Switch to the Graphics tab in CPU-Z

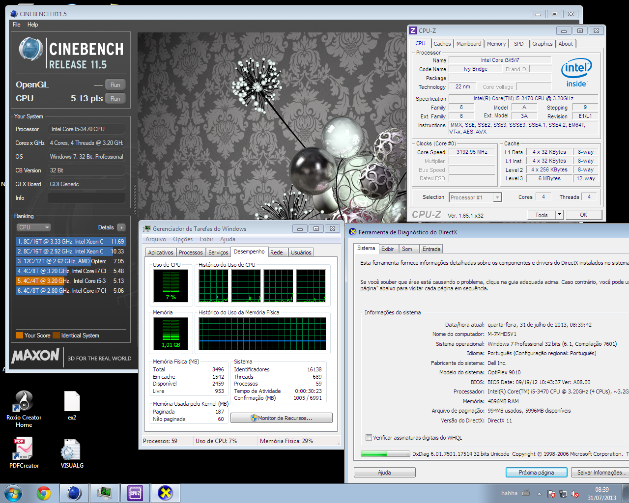[x=543, y=44]
